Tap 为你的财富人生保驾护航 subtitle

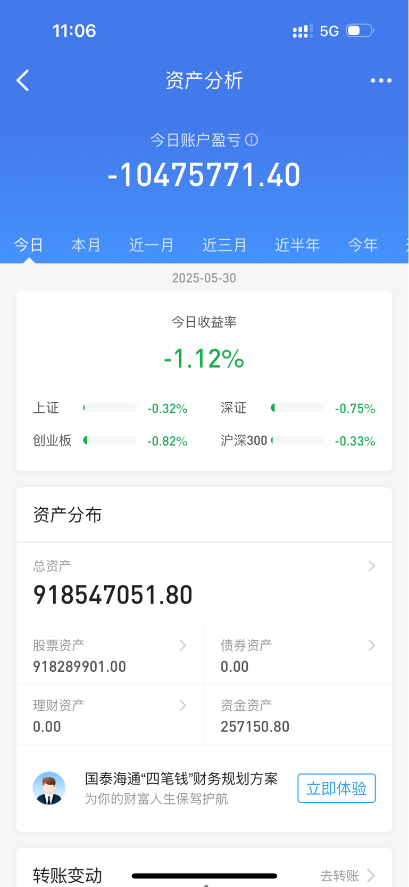[156, 799]
